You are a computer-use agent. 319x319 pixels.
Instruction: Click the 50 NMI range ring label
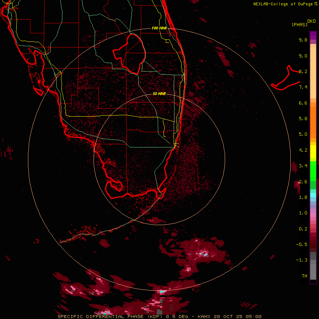point(159,94)
